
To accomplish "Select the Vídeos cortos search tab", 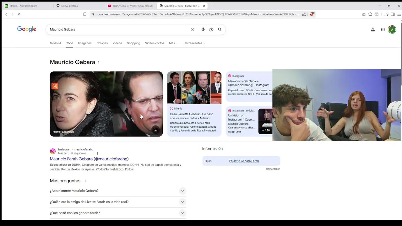I will [155, 43].
